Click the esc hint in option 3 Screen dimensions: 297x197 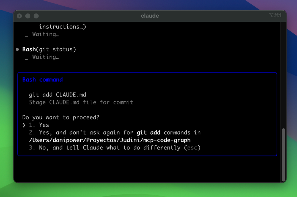[x=192, y=148]
